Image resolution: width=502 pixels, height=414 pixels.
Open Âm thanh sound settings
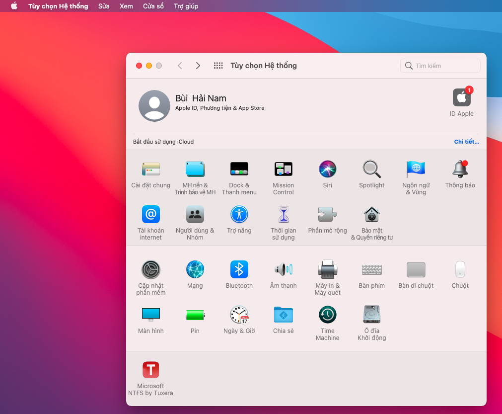pos(284,269)
